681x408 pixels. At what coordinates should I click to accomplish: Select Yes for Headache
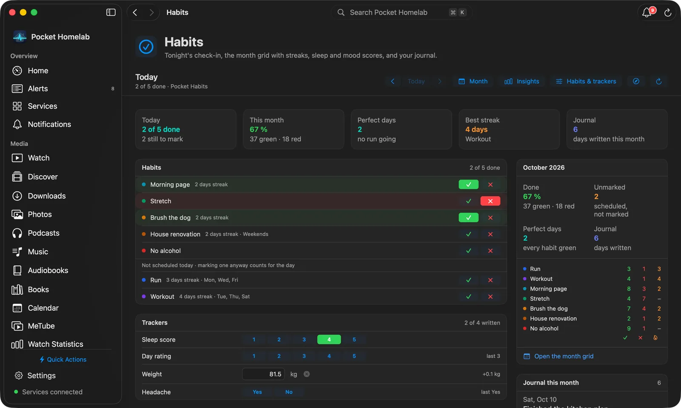pos(257,392)
